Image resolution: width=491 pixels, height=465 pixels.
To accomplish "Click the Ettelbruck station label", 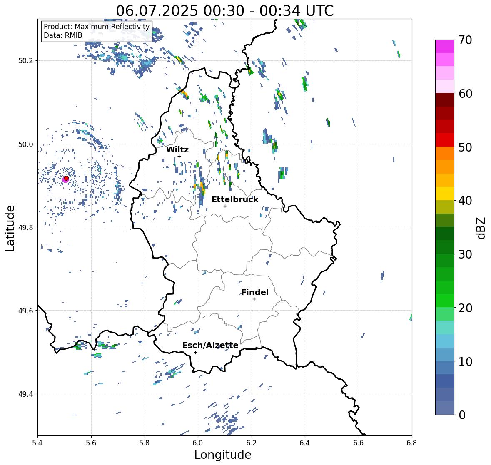I will (x=235, y=199).
